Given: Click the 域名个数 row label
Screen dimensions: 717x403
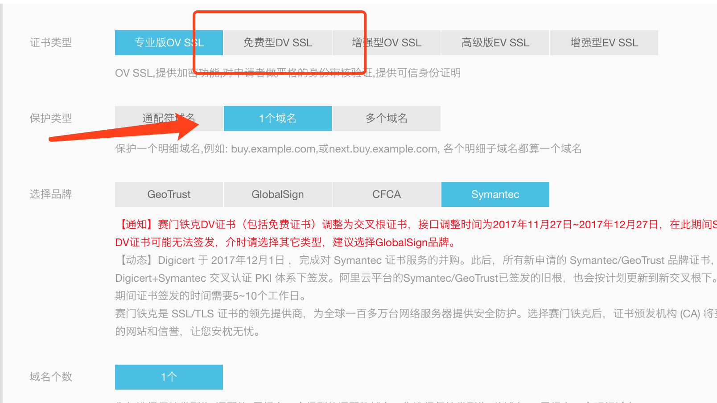Looking at the screenshot, I should [51, 377].
